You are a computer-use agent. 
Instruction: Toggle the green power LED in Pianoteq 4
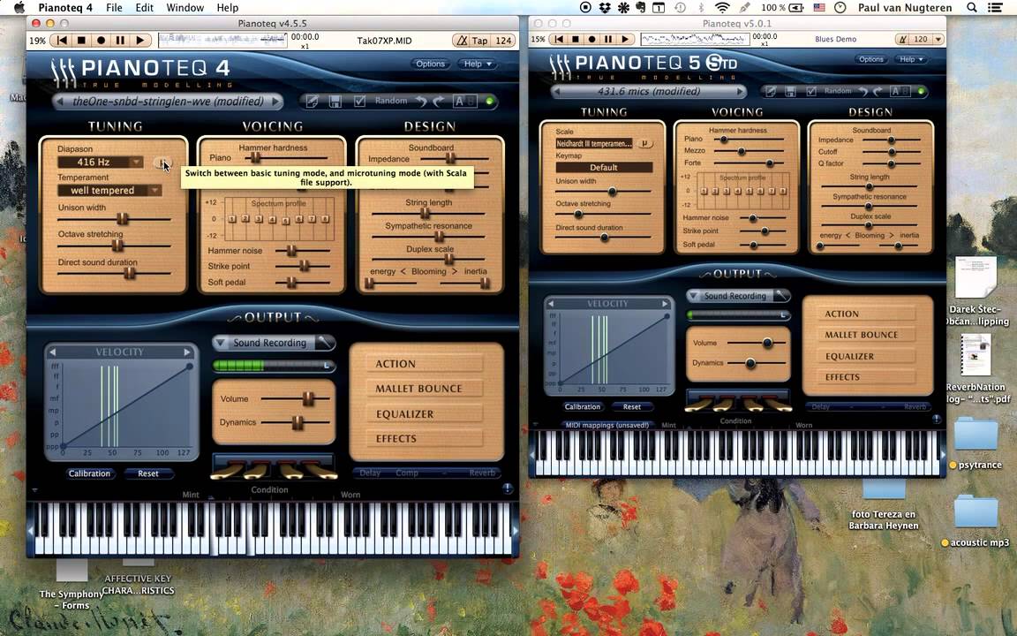click(490, 102)
